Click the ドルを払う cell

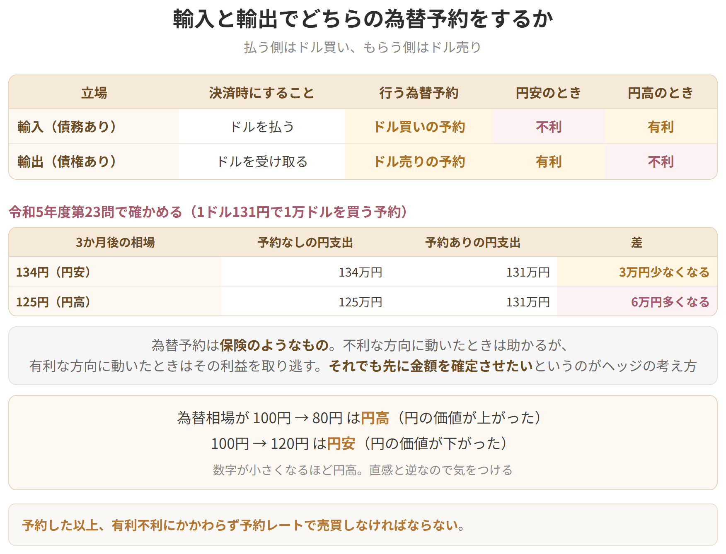click(x=262, y=127)
